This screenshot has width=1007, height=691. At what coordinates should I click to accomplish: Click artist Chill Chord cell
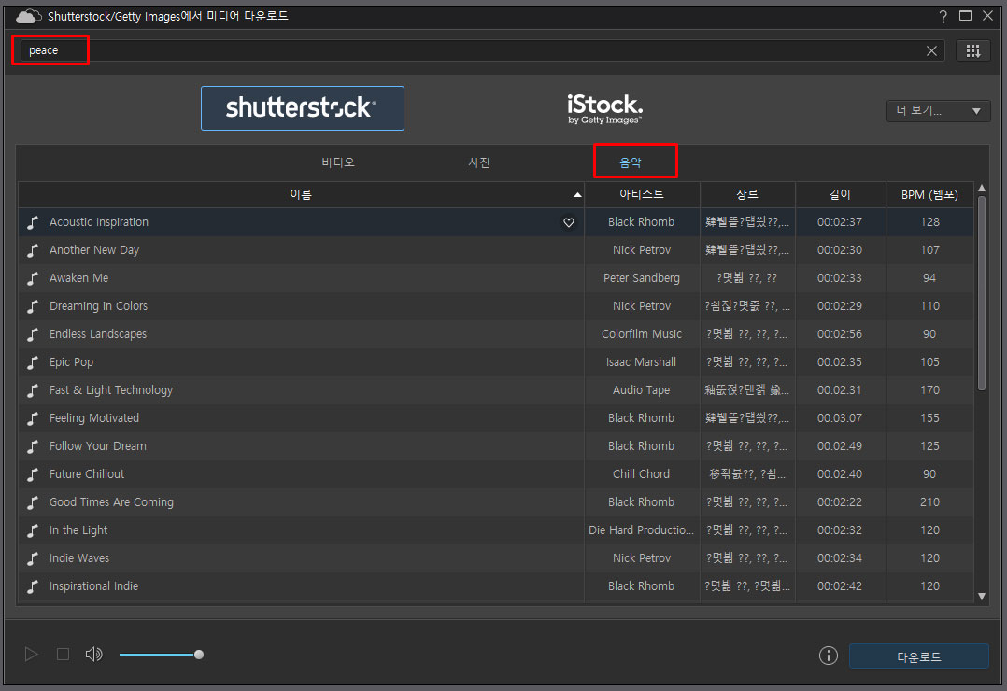click(642, 474)
